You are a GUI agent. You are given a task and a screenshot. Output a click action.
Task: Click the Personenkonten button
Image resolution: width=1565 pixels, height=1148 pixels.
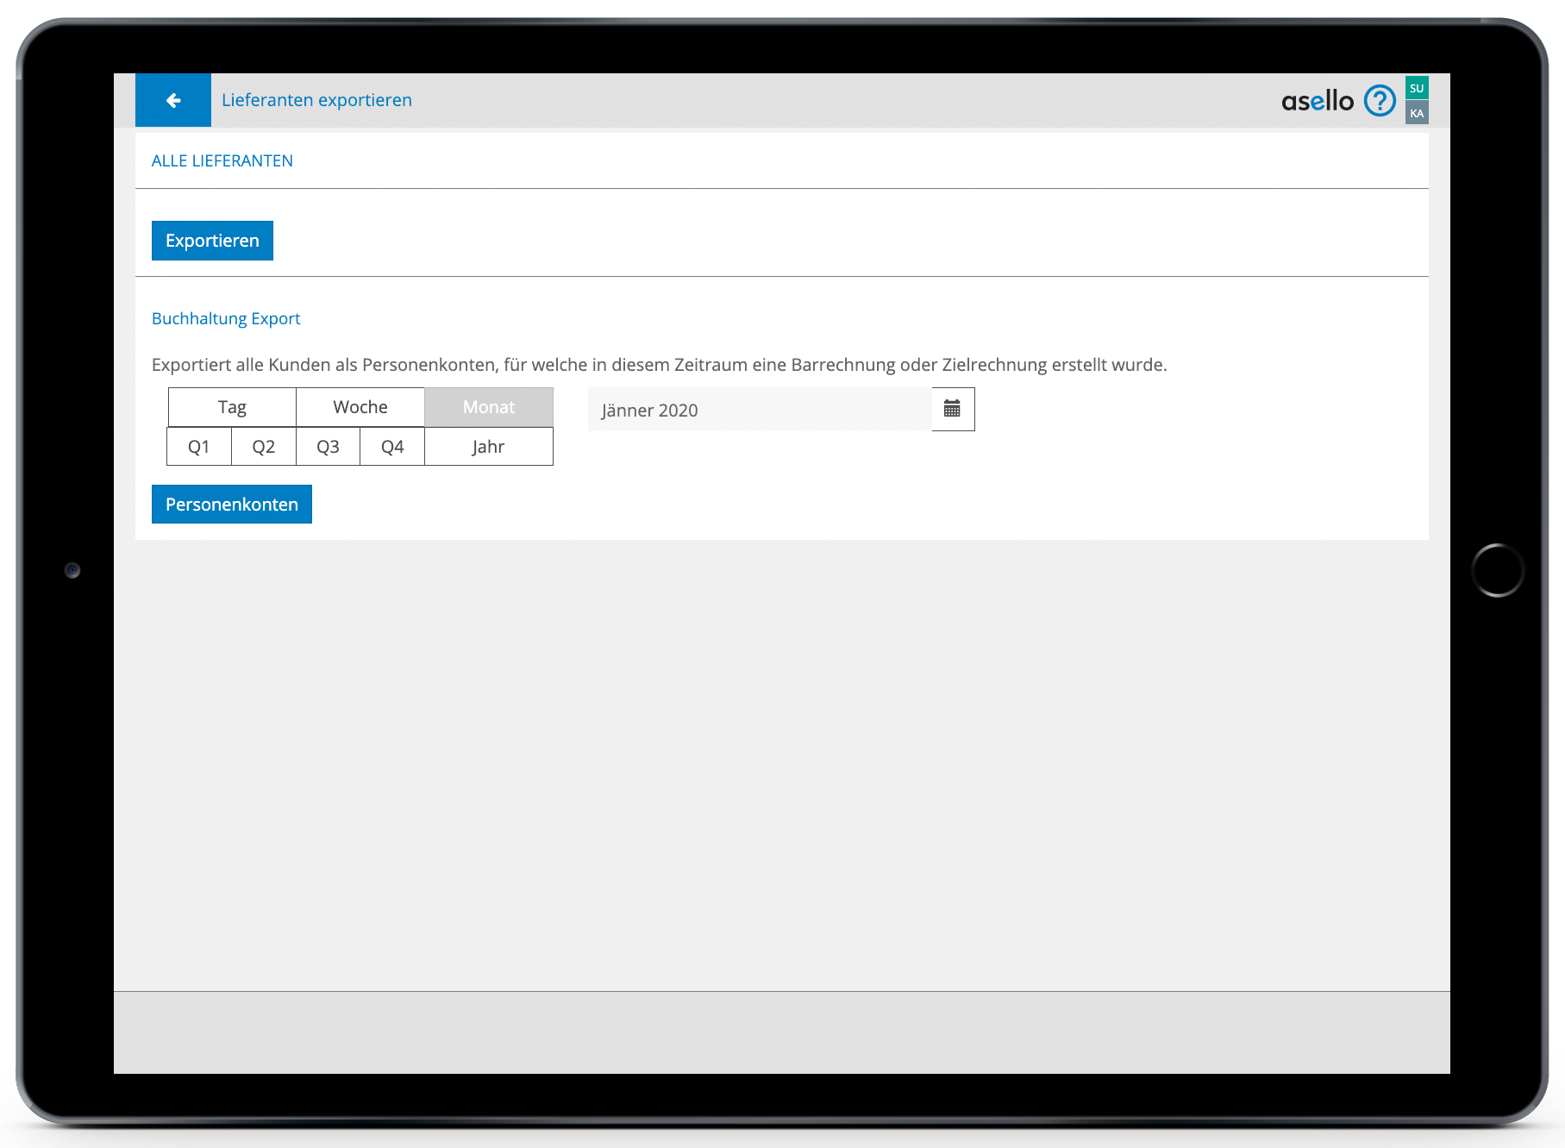pos(232,505)
